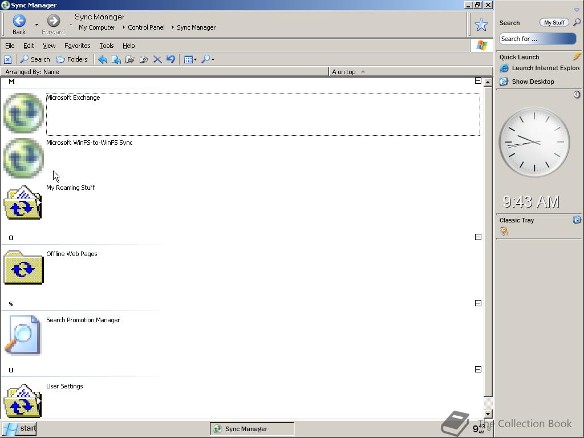This screenshot has height=438, width=584.
Task: Click the close-pane X icon in toolbar
Action: tap(8, 59)
